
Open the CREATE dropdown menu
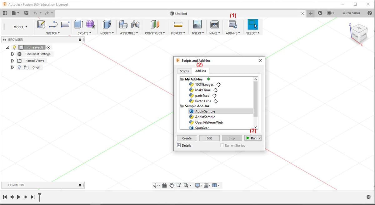coord(84,33)
